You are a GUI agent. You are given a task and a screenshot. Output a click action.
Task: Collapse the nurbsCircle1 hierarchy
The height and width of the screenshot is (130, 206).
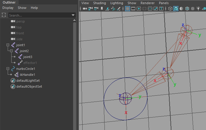pyautogui.click(x=8, y=69)
